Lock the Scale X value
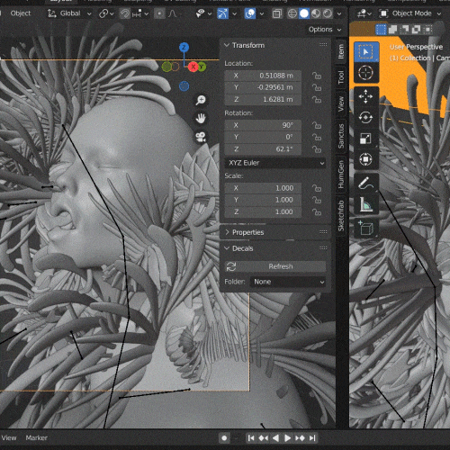The width and height of the screenshot is (450, 450). coord(317,188)
